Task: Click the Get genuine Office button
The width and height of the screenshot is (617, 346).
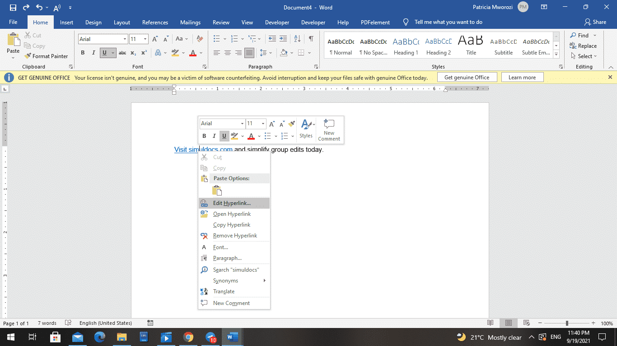Action: 467,77
